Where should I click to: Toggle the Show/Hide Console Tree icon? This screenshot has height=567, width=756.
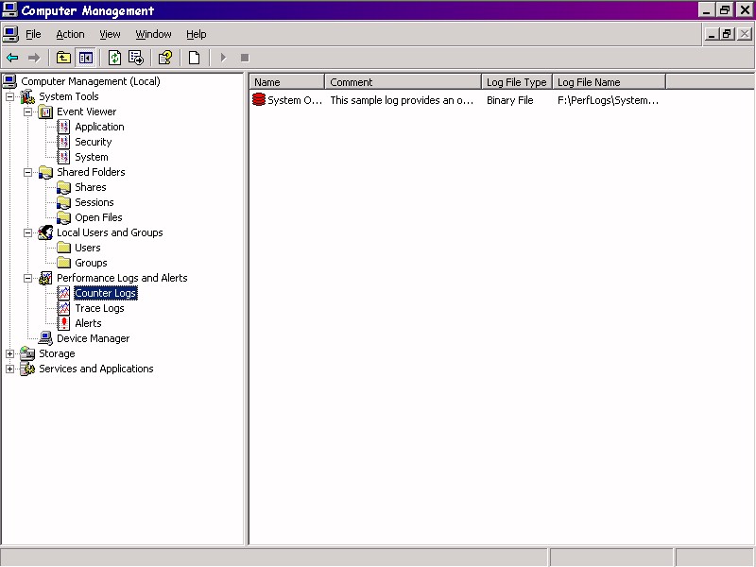86,58
